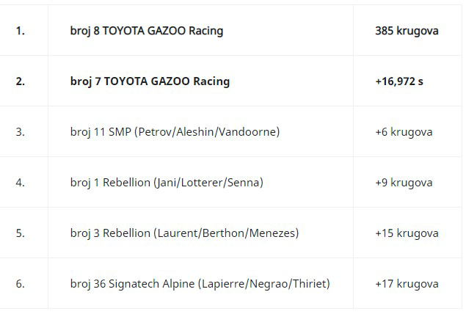Click position number 6. in the table
Image resolution: width=466 pixels, height=314 pixels.
click(21, 284)
